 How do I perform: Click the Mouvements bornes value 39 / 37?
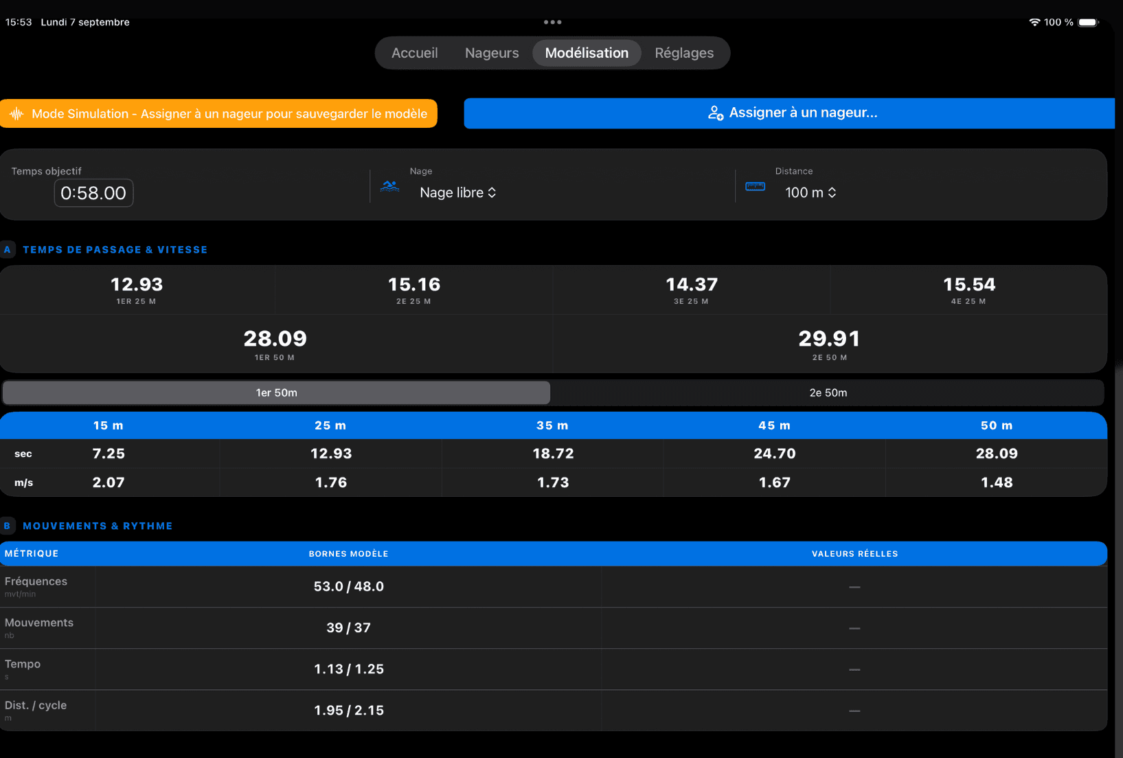click(x=349, y=628)
